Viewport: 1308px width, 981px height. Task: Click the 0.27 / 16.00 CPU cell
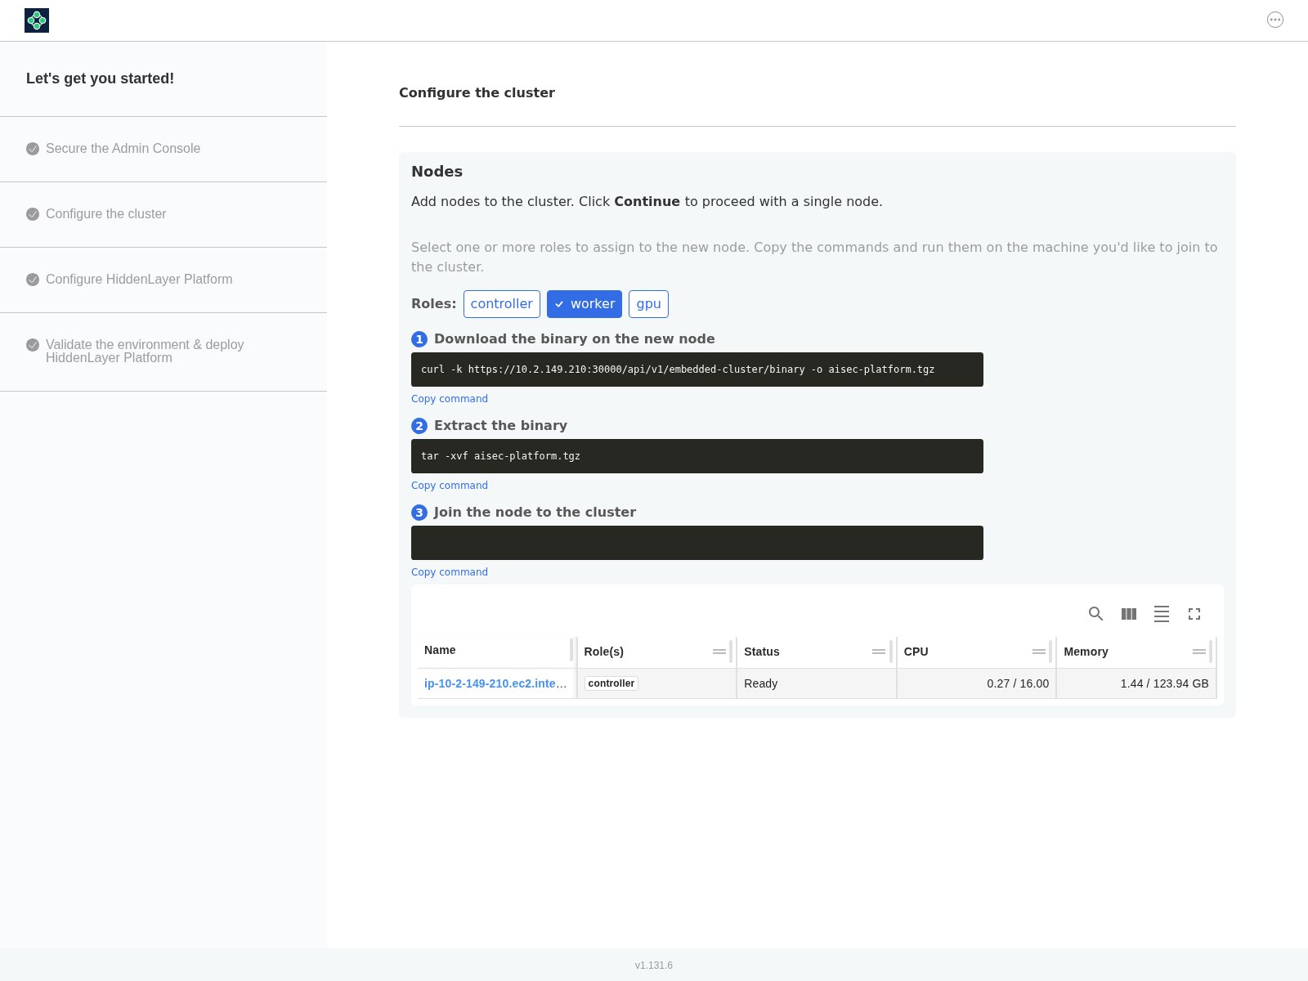976,683
